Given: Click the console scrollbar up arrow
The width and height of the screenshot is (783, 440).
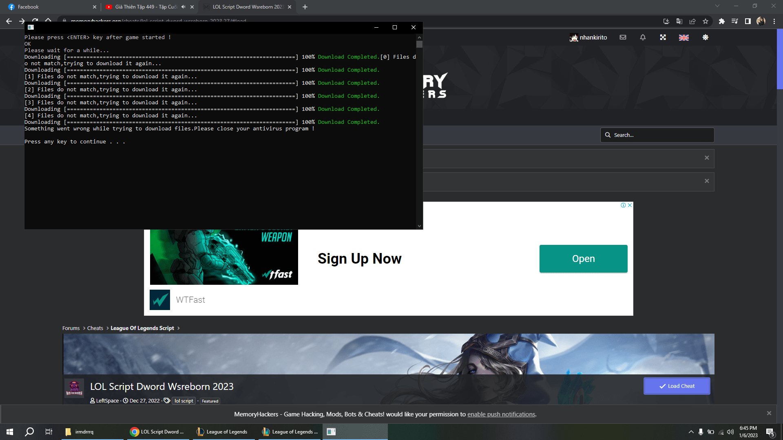Looking at the screenshot, I should click(x=419, y=37).
